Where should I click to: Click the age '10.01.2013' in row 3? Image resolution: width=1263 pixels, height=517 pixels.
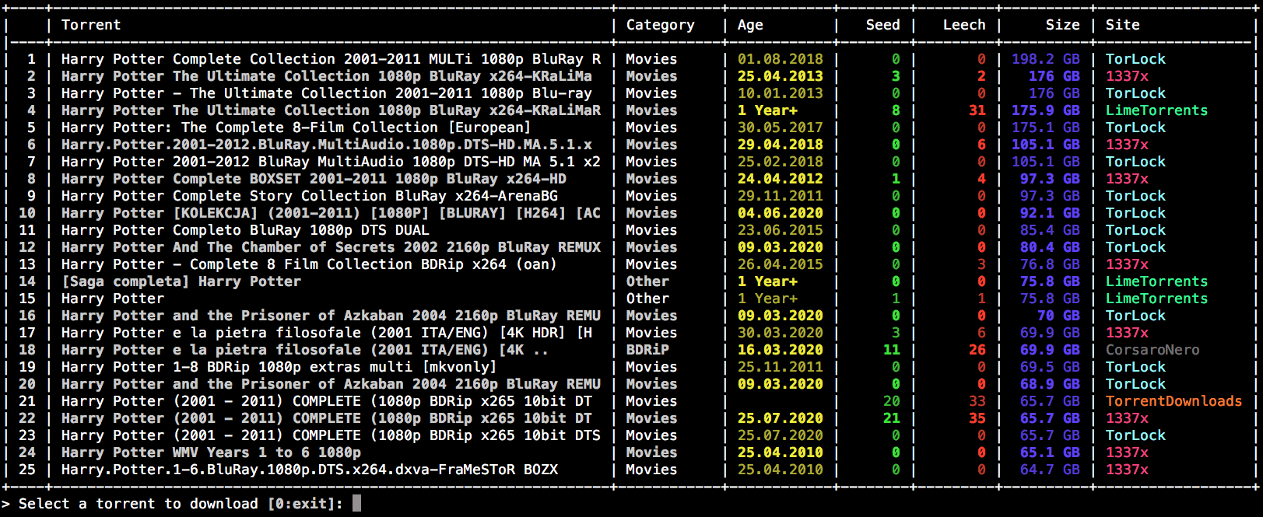780,93
